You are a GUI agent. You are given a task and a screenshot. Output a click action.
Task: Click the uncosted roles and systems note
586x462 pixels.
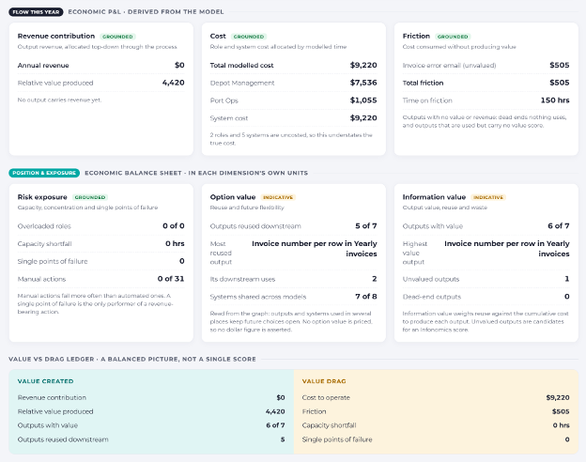291,139
